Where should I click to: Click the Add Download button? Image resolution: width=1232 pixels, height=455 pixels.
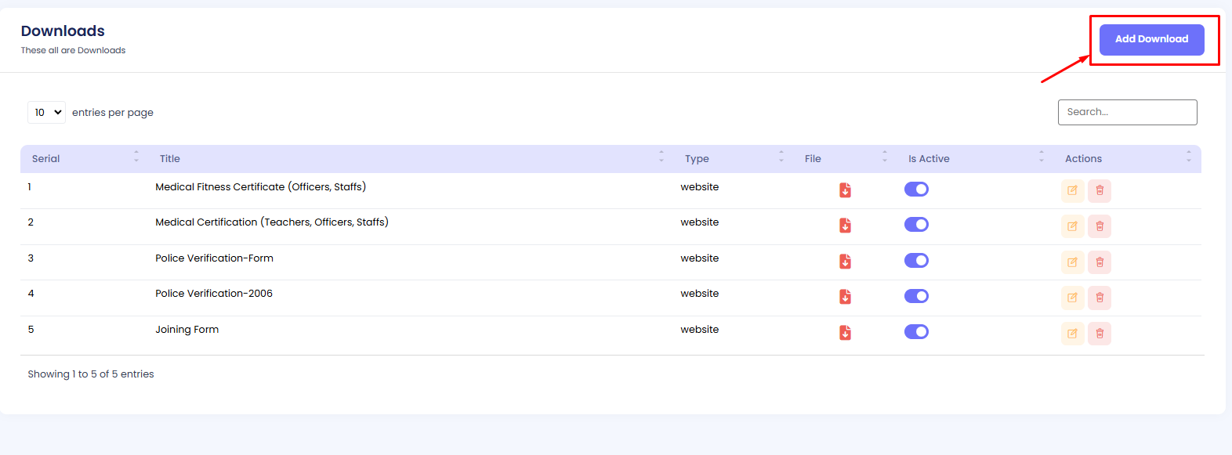[x=1151, y=39]
